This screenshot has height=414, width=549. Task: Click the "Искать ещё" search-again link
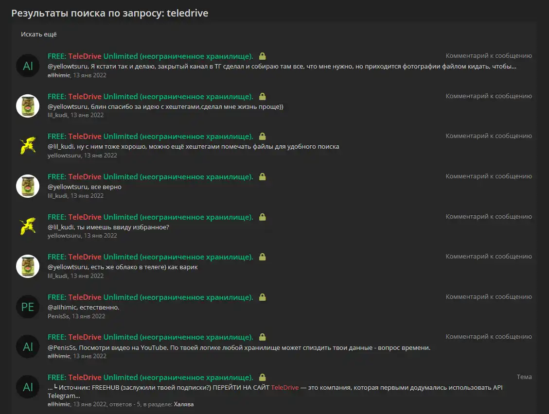[38, 34]
